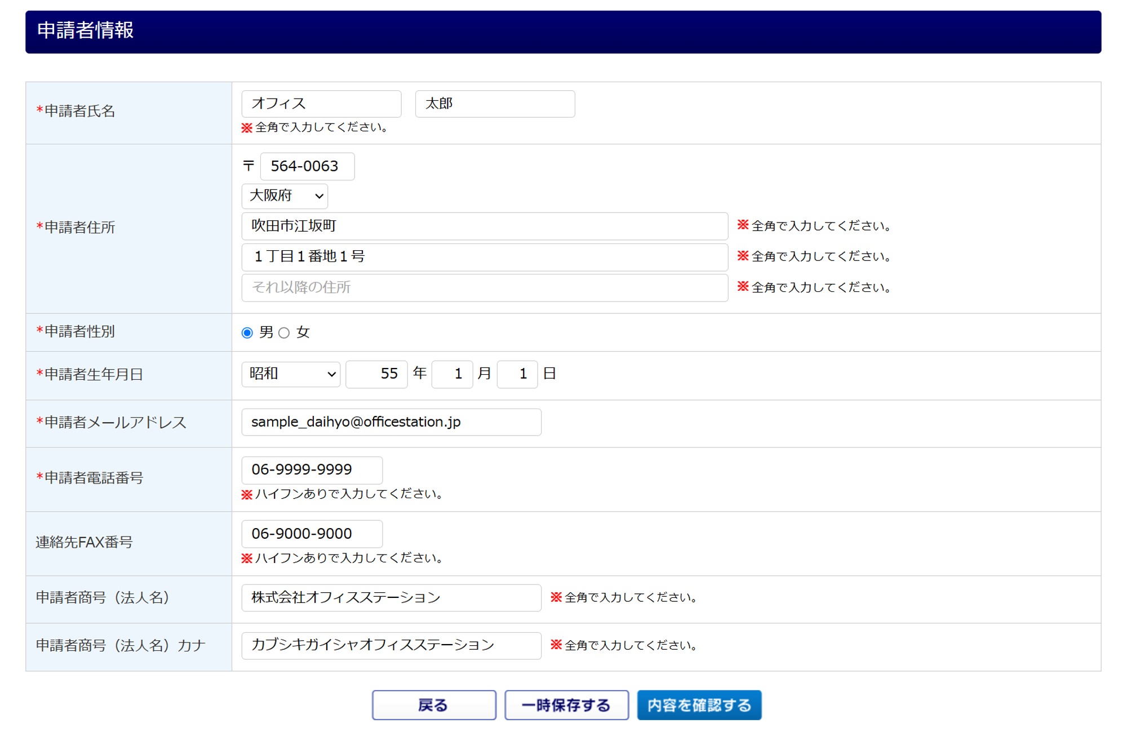Click the given name field containing 太郎

495,104
